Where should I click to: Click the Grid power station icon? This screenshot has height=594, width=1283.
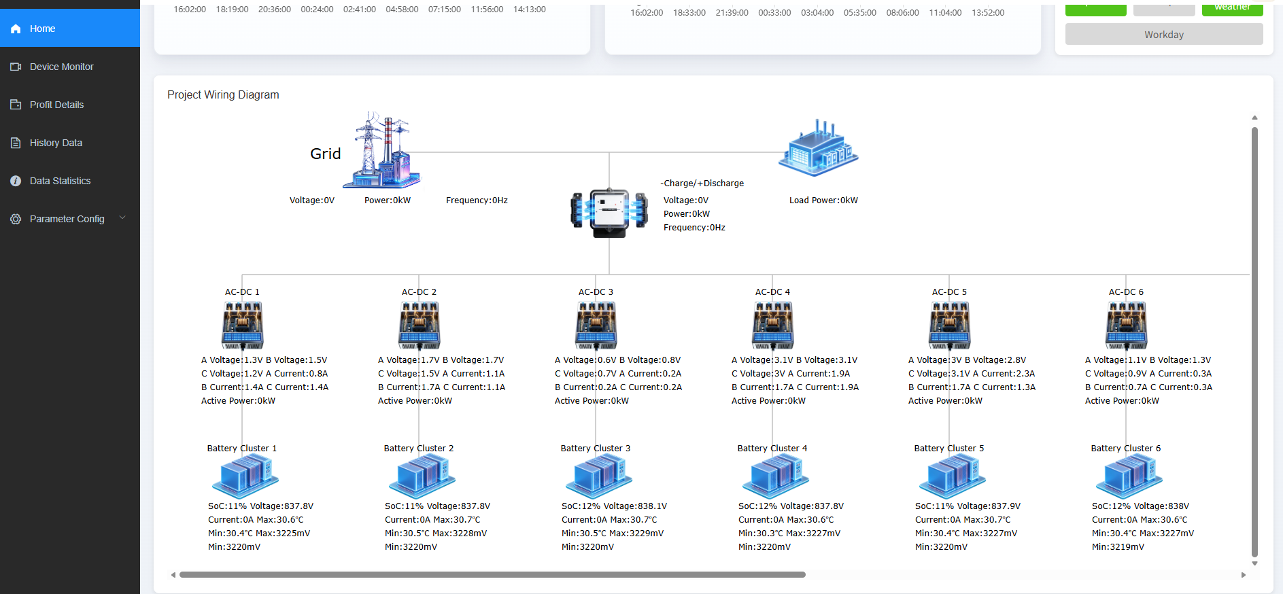click(383, 151)
